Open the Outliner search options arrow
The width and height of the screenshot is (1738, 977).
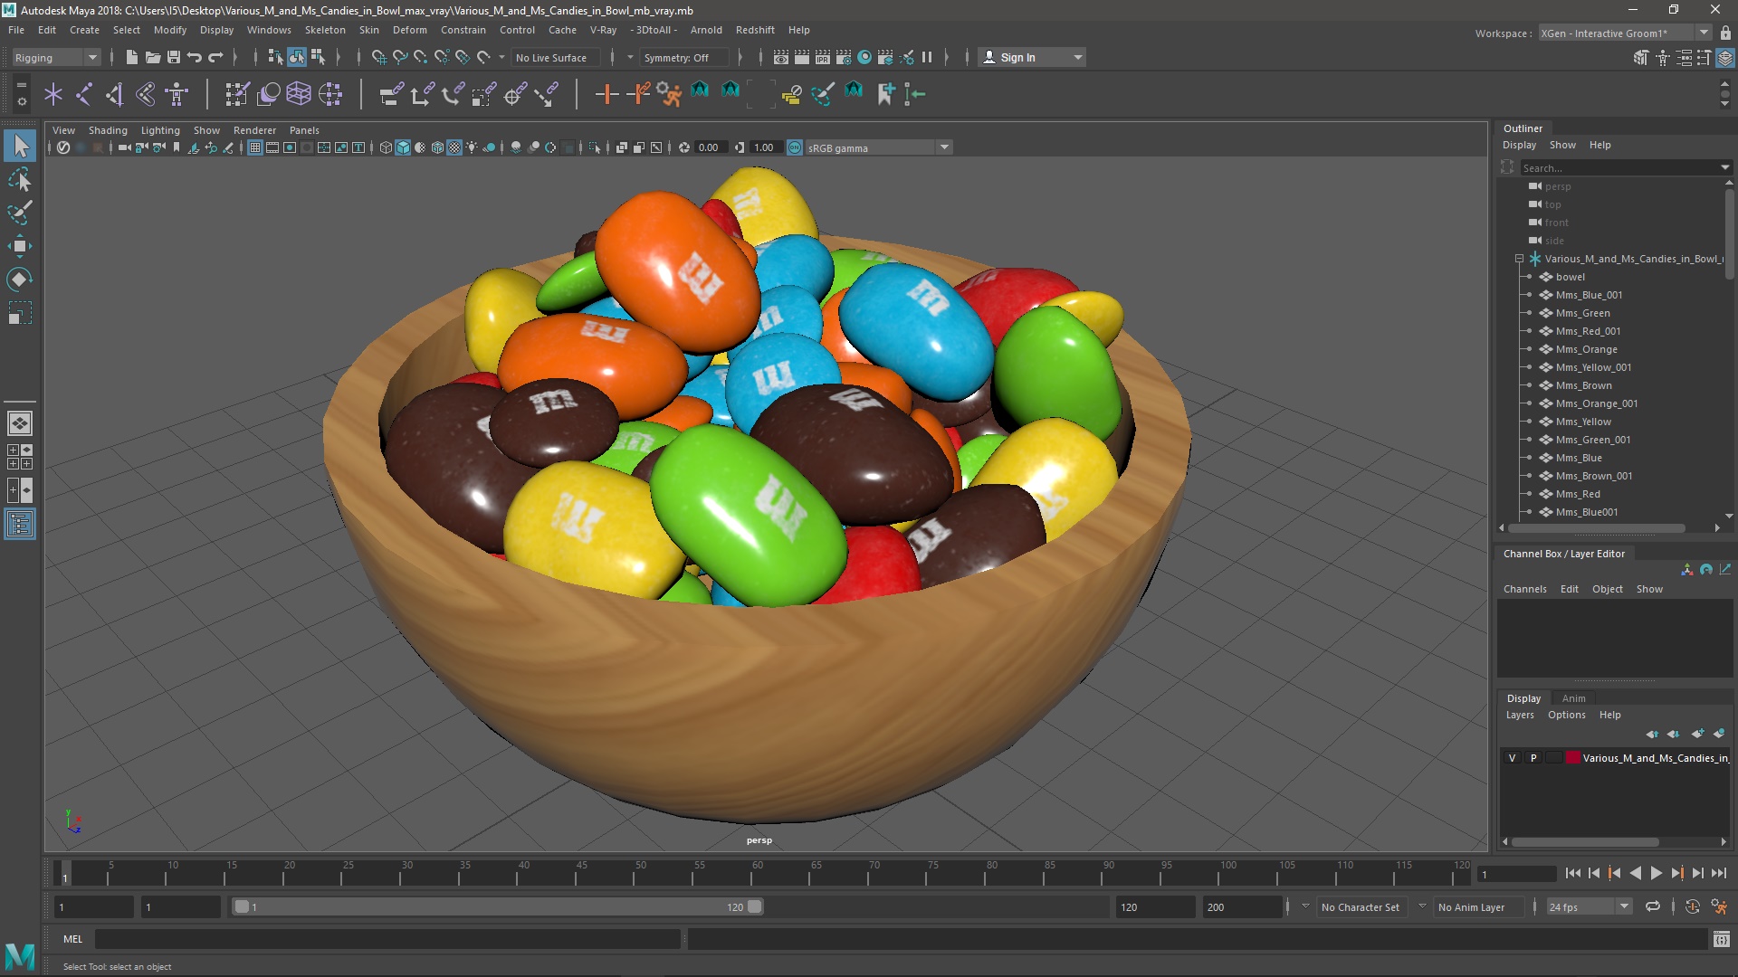tap(1724, 167)
